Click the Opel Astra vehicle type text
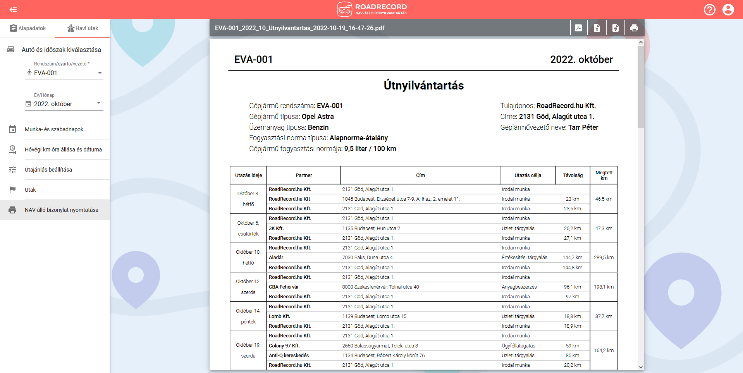This screenshot has width=743, height=373. (318, 117)
